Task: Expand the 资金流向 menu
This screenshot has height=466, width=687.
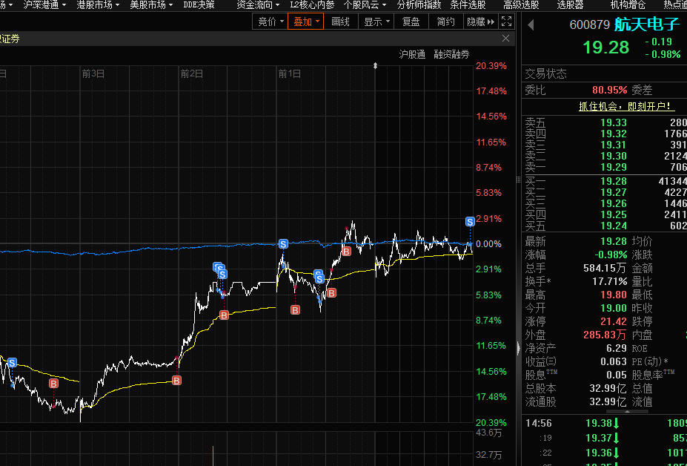Action: point(258,5)
